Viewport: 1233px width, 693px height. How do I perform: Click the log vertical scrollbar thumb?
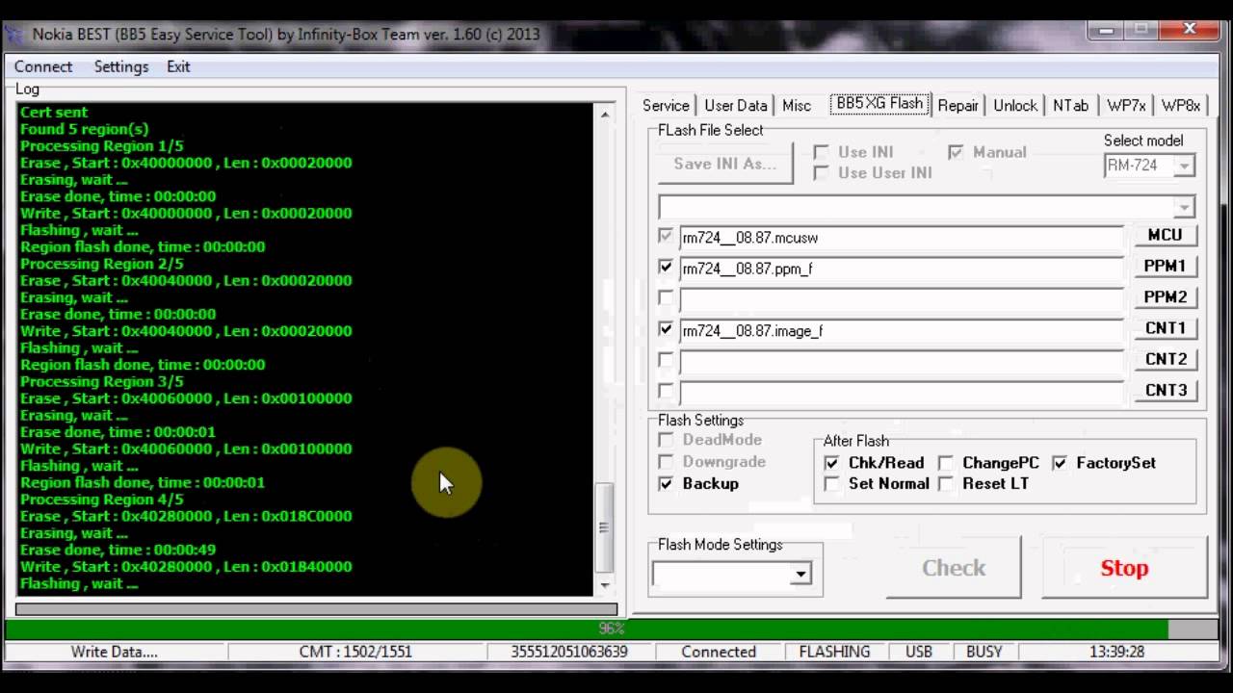[x=605, y=527]
